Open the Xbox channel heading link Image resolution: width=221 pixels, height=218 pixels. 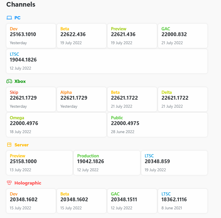[20, 81]
